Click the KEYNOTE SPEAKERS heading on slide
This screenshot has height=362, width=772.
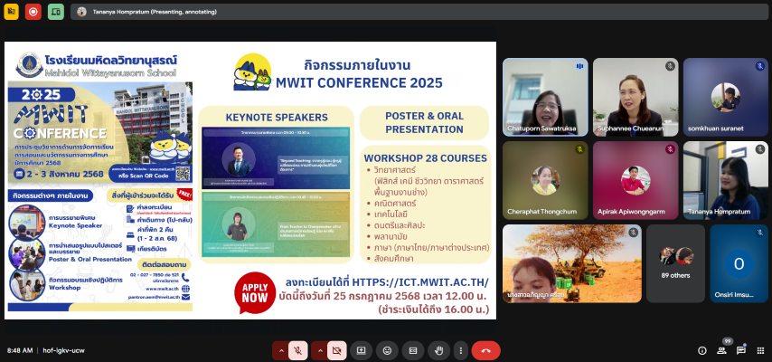pos(277,118)
